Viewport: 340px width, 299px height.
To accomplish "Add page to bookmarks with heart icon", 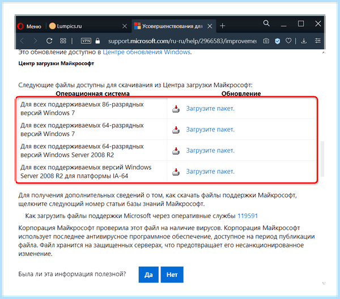I will pos(288,41).
